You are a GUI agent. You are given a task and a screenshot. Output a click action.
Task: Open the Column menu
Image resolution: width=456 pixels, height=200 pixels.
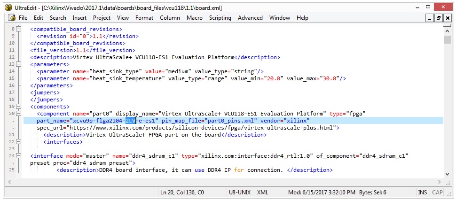170,18
